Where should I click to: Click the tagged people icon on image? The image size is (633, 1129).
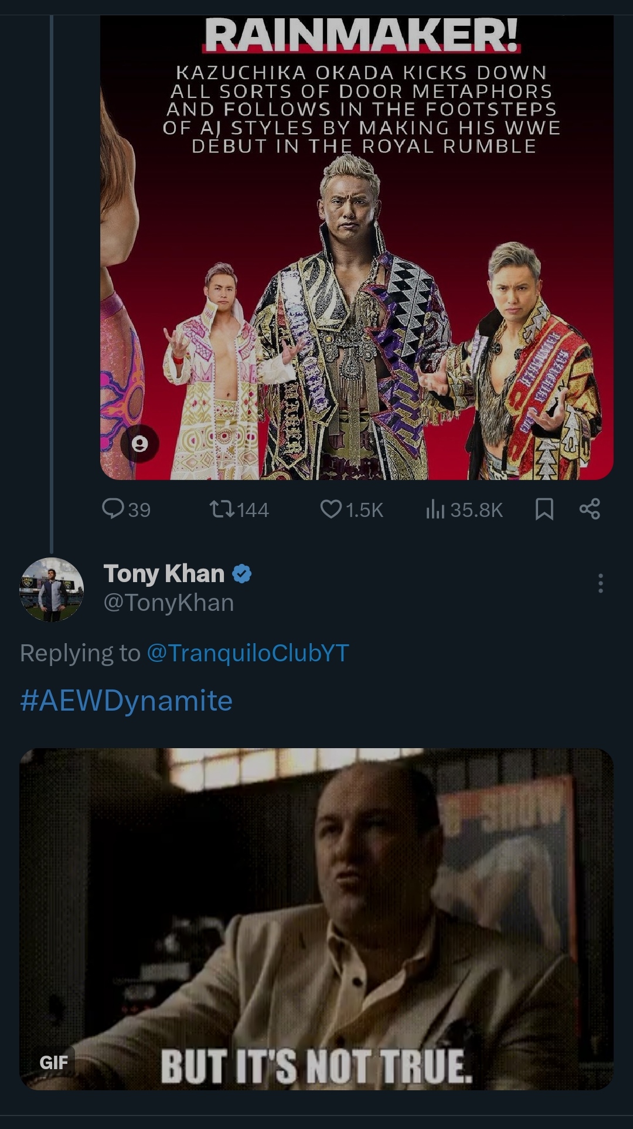point(139,444)
